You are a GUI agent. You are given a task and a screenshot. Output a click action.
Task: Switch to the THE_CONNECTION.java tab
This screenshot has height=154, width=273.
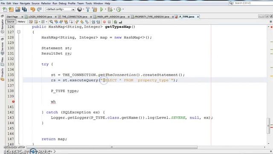click(75, 17)
